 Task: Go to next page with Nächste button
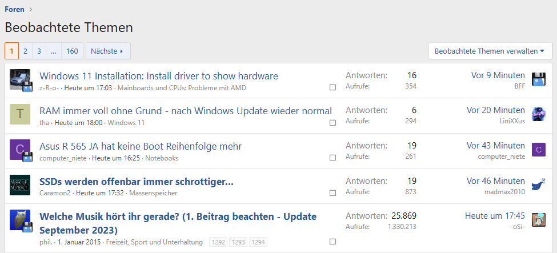[x=108, y=51]
